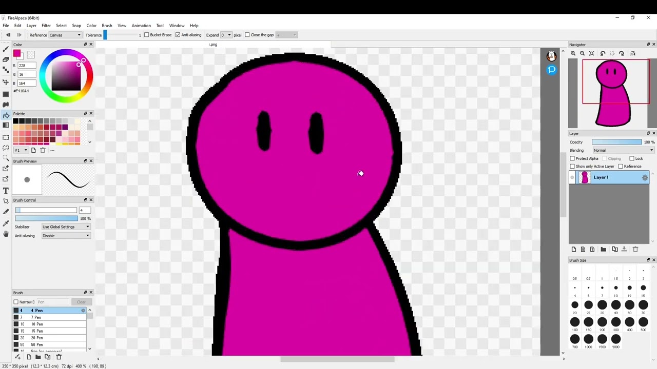Image resolution: width=657 pixels, height=369 pixels.
Task: Select the Bucket fill tool
Action: point(6,115)
